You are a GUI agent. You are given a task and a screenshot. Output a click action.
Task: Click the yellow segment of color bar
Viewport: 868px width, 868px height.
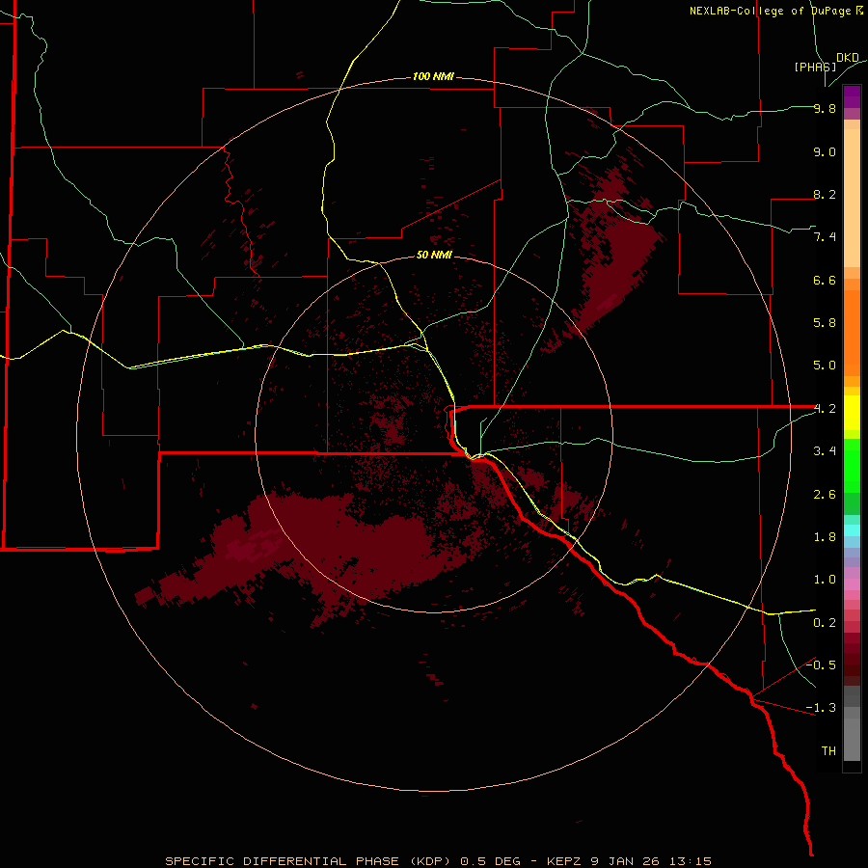pyautogui.click(x=852, y=413)
